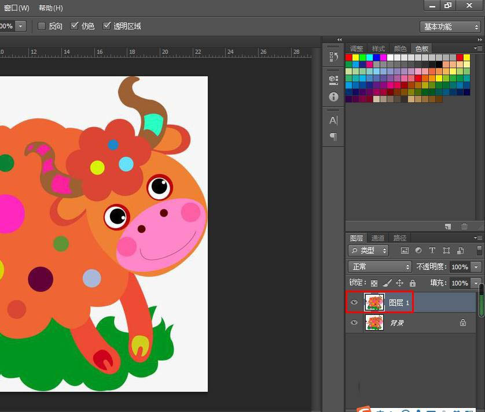Pick the red swatch in top-left of 色板
The width and height of the screenshot is (485, 412).
(x=349, y=58)
